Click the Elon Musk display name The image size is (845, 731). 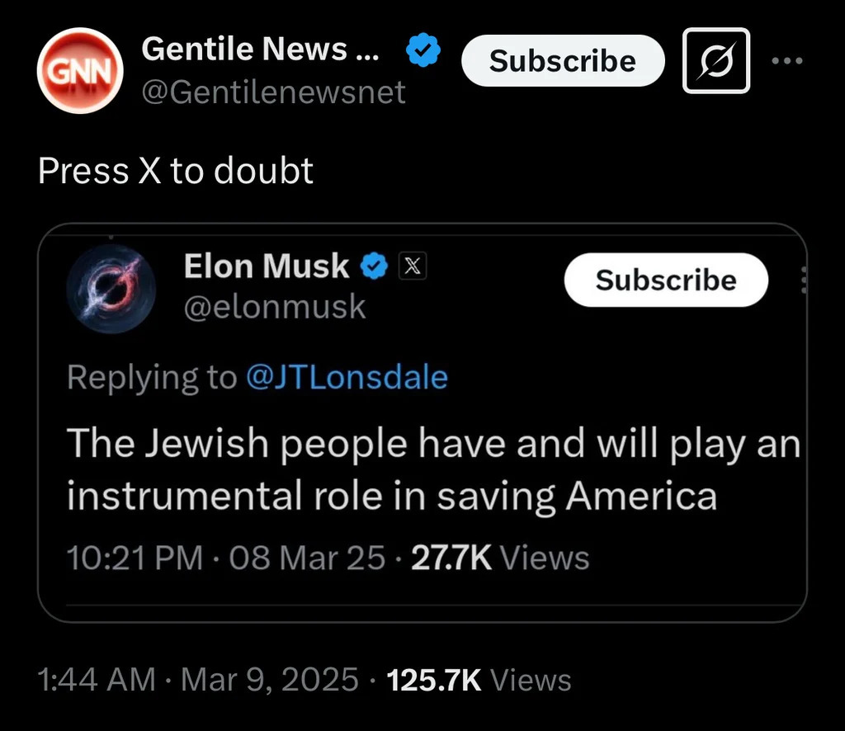point(266,266)
